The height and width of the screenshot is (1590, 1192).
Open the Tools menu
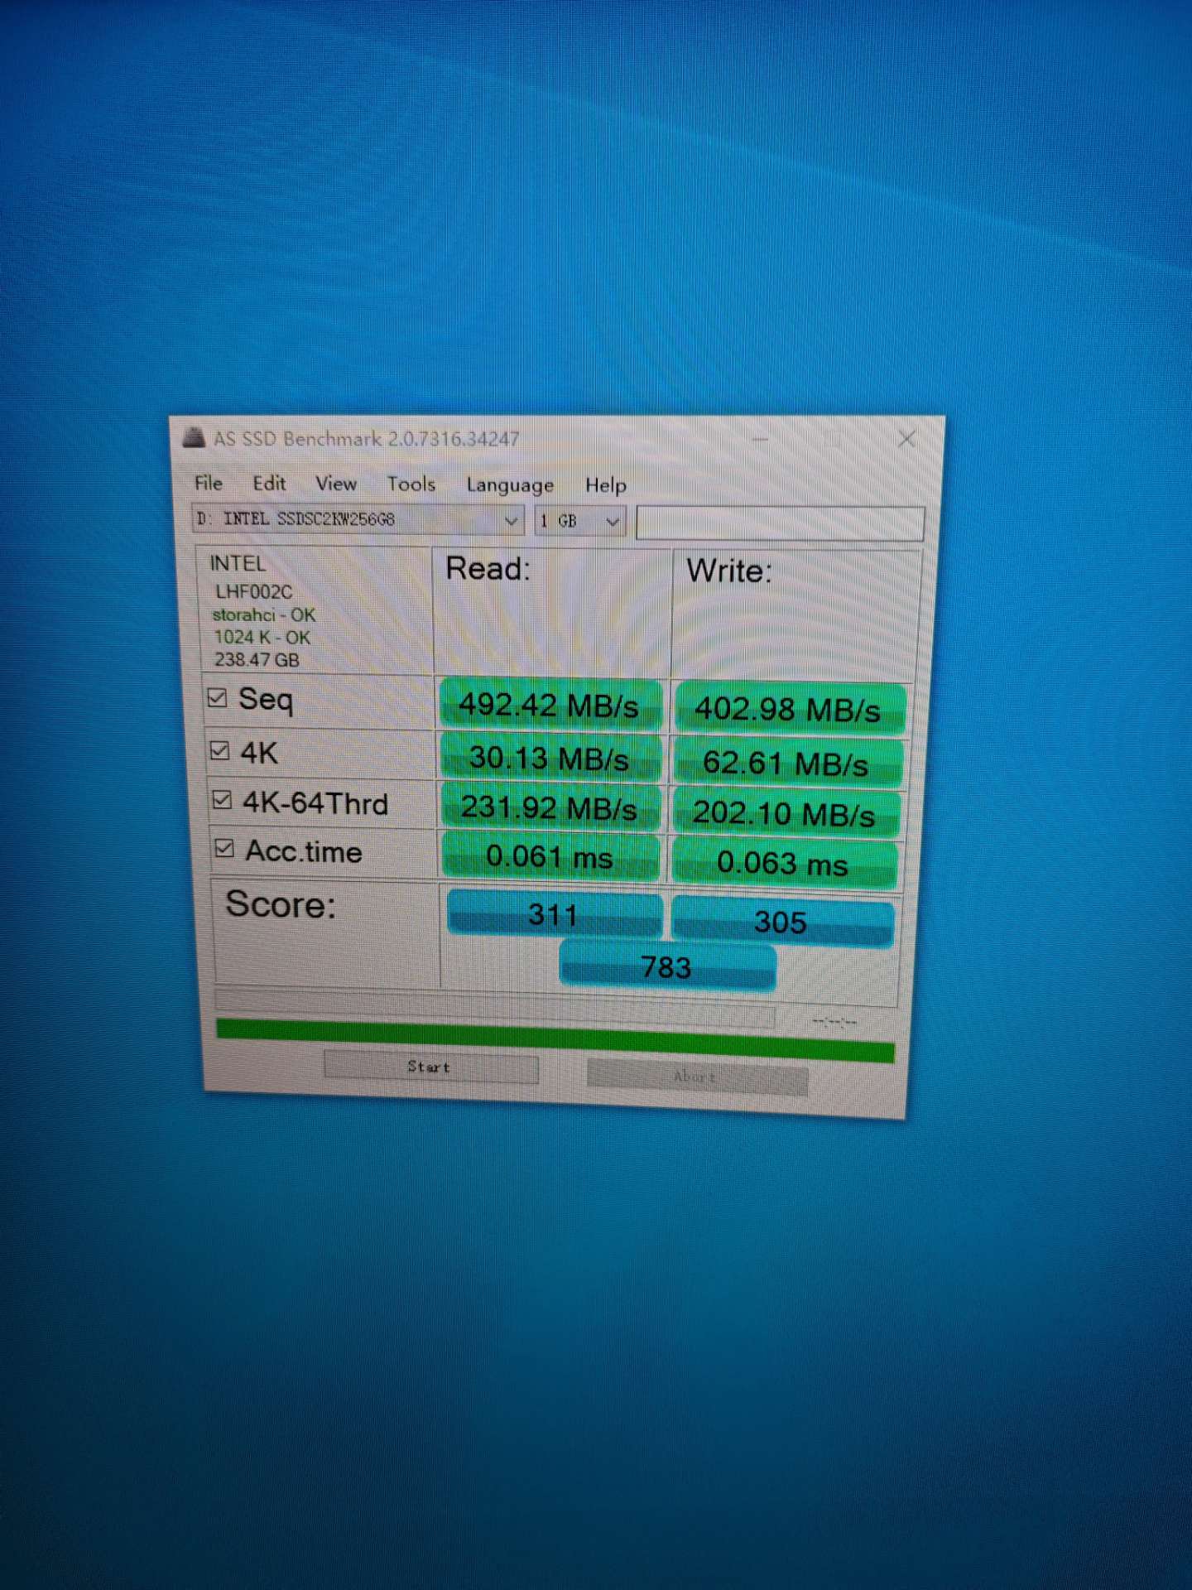click(x=411, y=484)
